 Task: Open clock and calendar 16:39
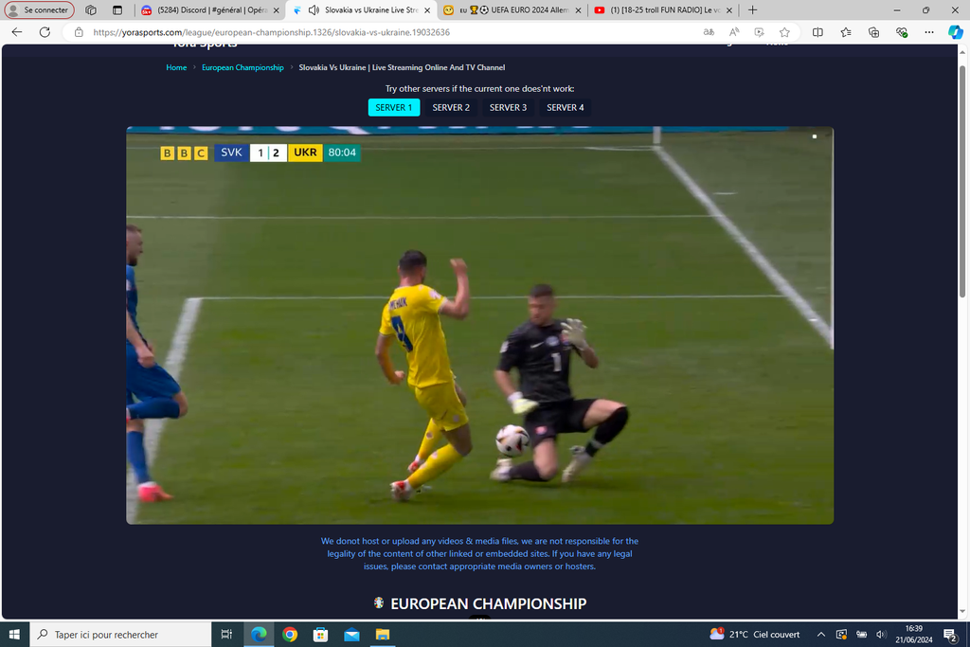pos(914,635)
